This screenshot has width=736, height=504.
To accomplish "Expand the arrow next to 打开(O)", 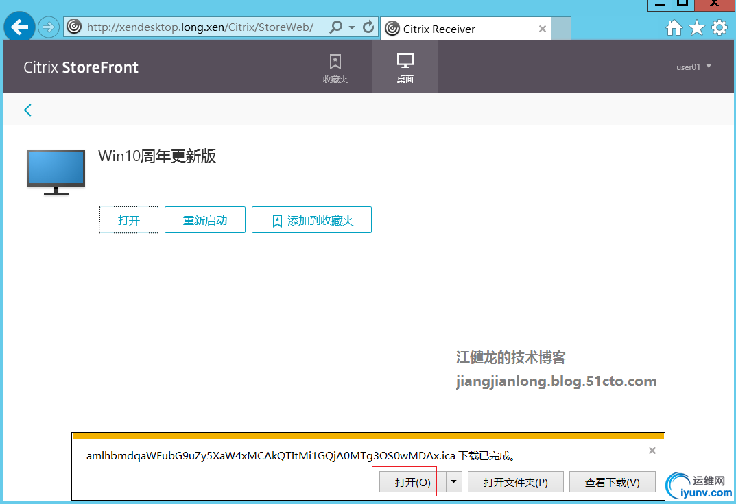I will (x=454, y=482).
